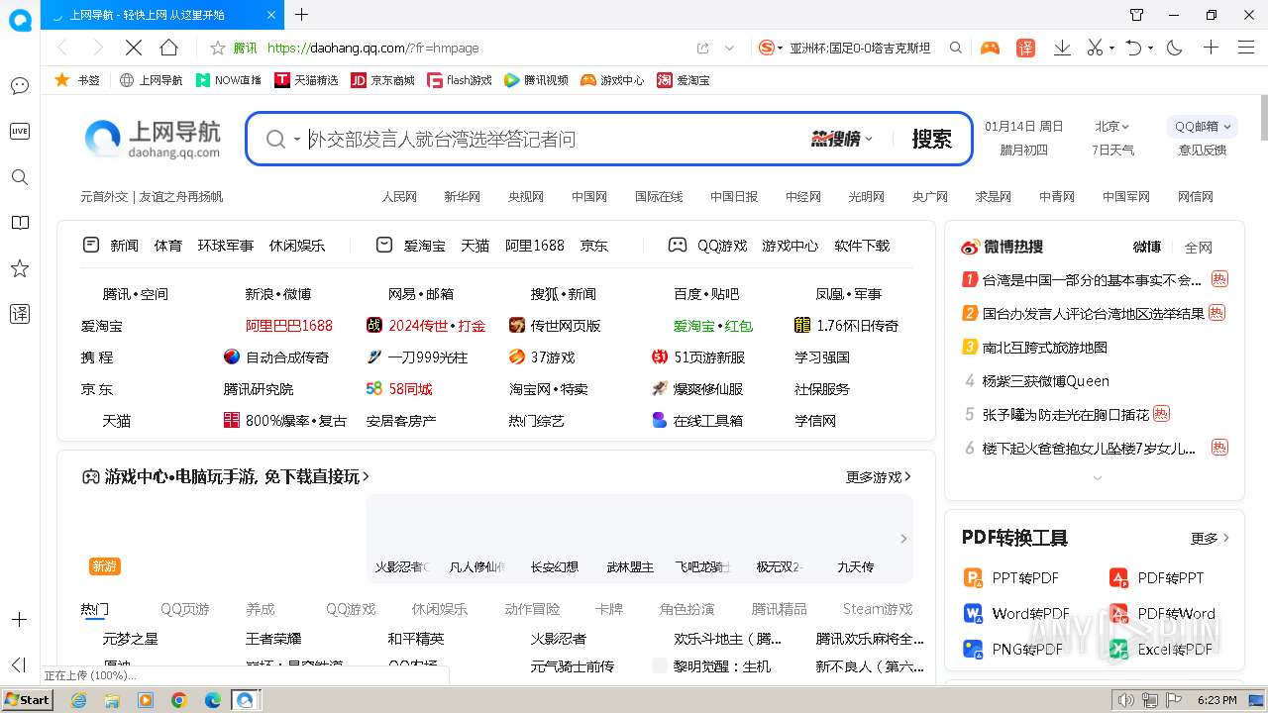Viewport: 1268px width, 713px height.
Task: Switch to the 全网 hot list tab
Action: [1199, 248]
